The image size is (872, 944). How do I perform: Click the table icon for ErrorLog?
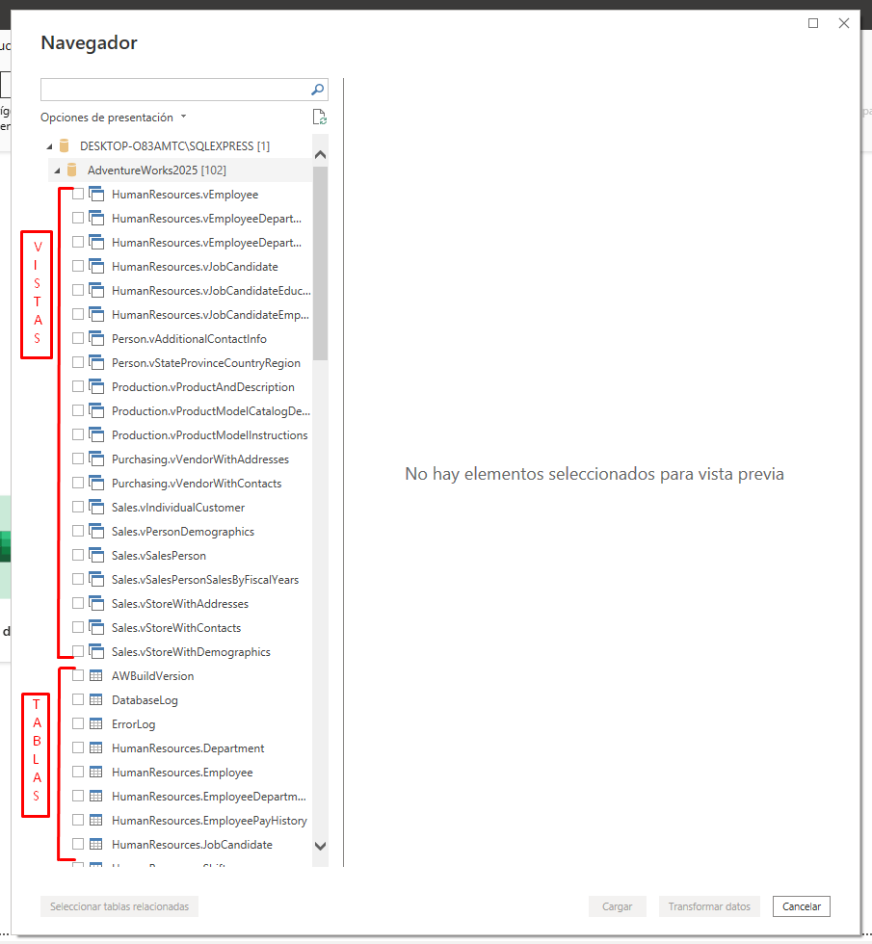click(95, 724)
